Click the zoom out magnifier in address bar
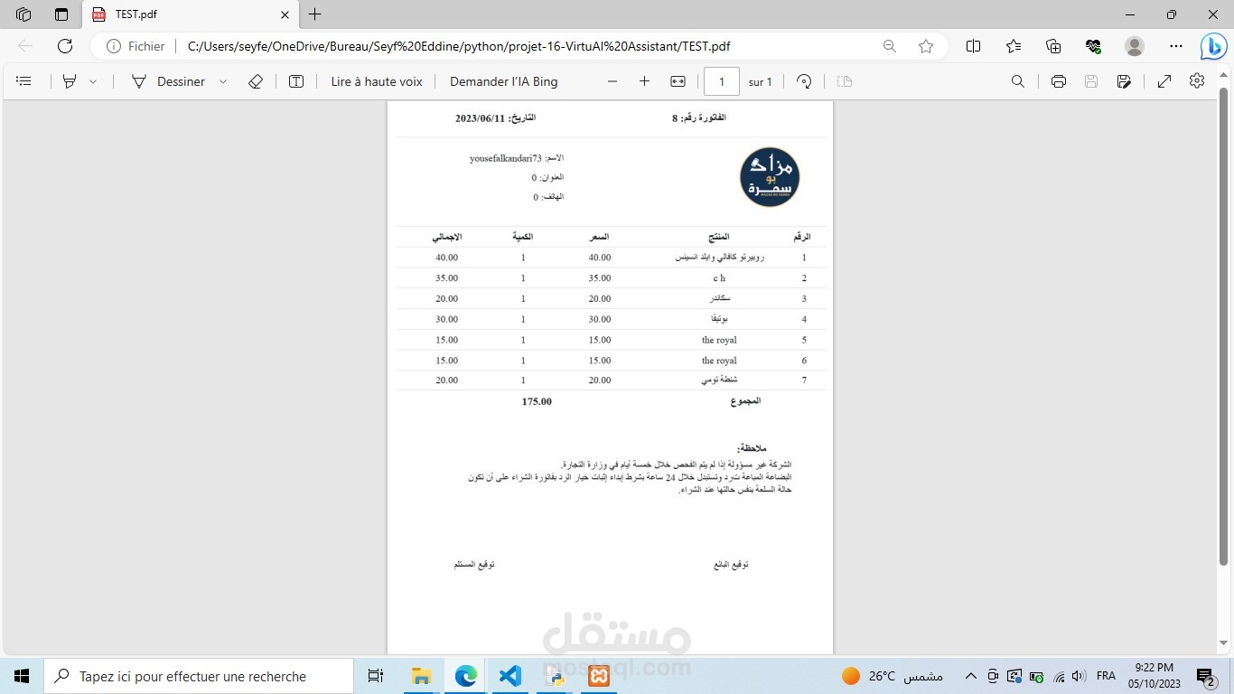 click(x=890, y=46)
